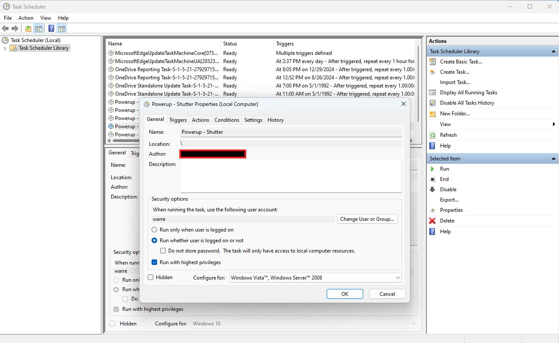This screenshot has width=559, height=343.
Task: Open the Conditions tab
Action: [227, 120]
